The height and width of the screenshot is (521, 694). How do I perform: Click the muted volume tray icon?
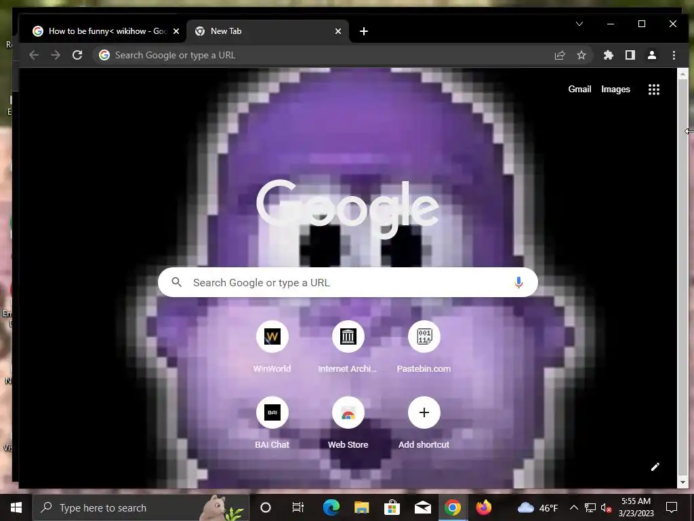(606, 507)
